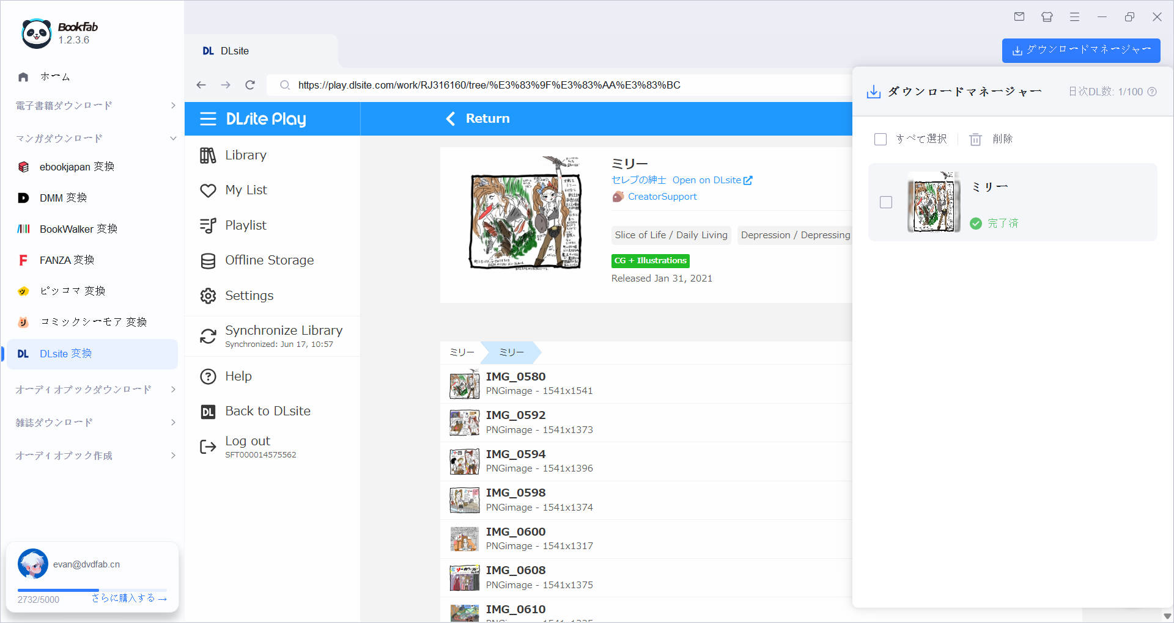Select the DMM converter icon
Image resolution: width=1174 pixels, height=623 pixels.
[x=23, y=198]
